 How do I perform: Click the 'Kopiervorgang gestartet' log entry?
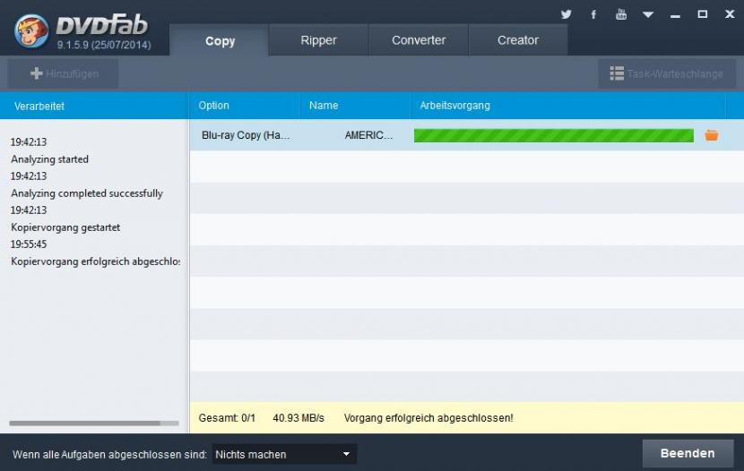tap(65, 227)
